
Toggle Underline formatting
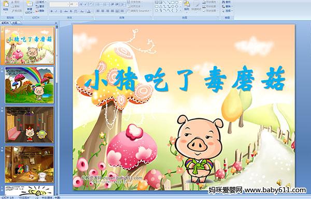61,11
